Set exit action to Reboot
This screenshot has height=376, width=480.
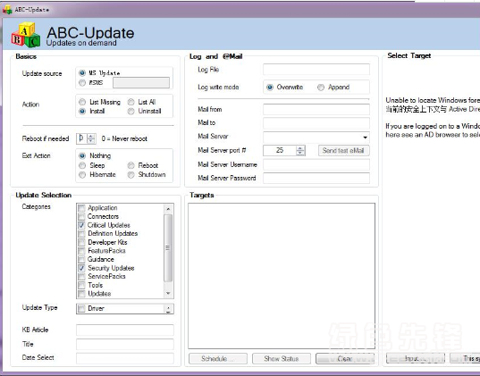131,165
